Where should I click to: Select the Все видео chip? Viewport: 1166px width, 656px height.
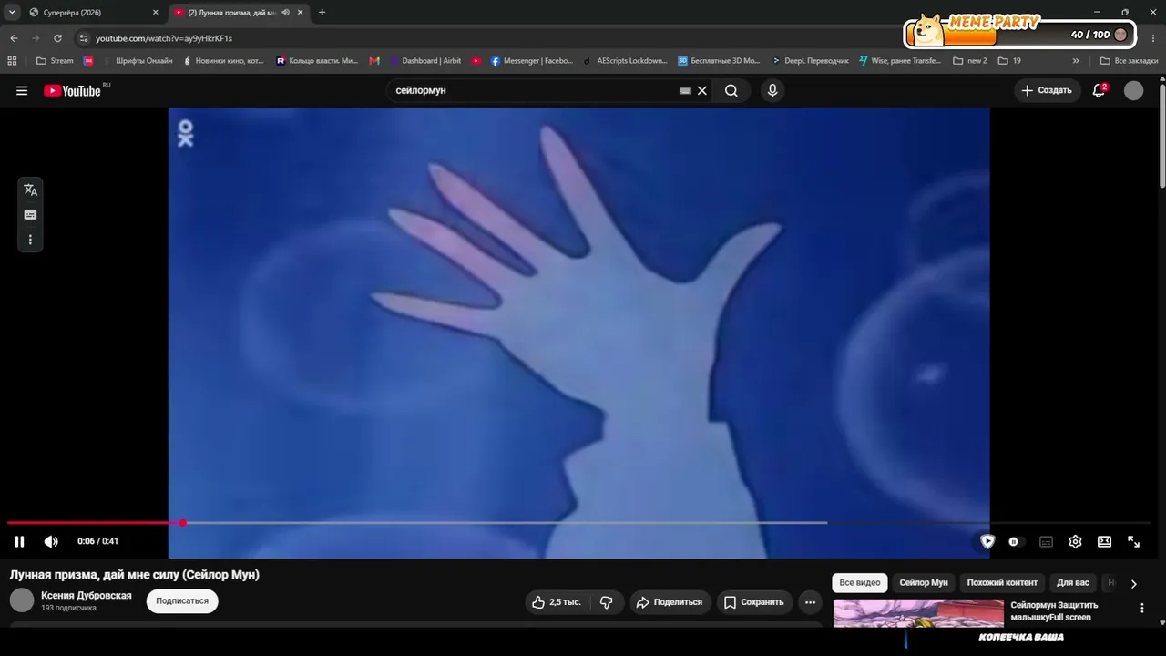tap(860, 583)
